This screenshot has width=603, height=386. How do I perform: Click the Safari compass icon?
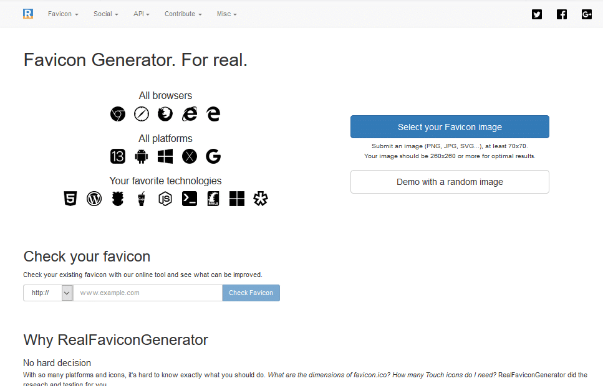click(142, 114)
